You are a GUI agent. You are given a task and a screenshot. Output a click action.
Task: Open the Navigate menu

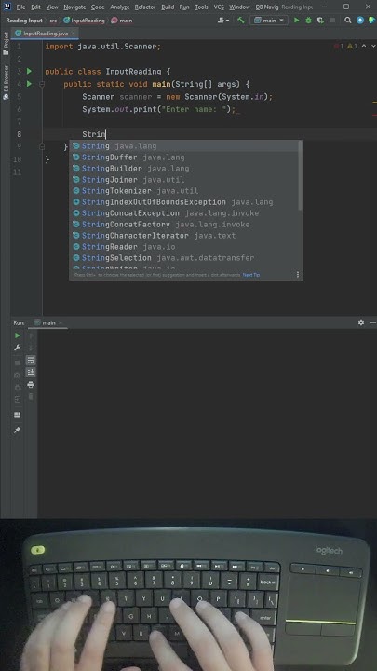74,7
